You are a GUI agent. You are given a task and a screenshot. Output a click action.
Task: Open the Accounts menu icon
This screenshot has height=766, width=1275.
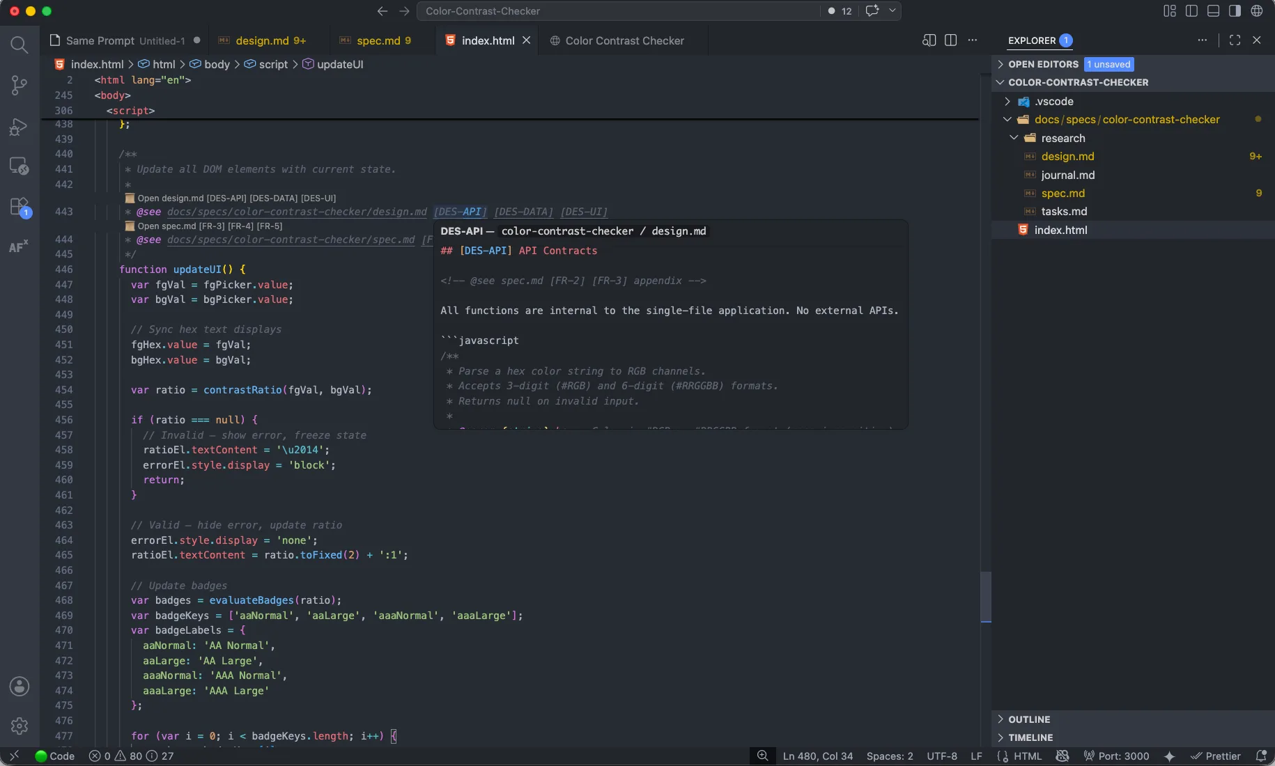click(x=20, y=686)
